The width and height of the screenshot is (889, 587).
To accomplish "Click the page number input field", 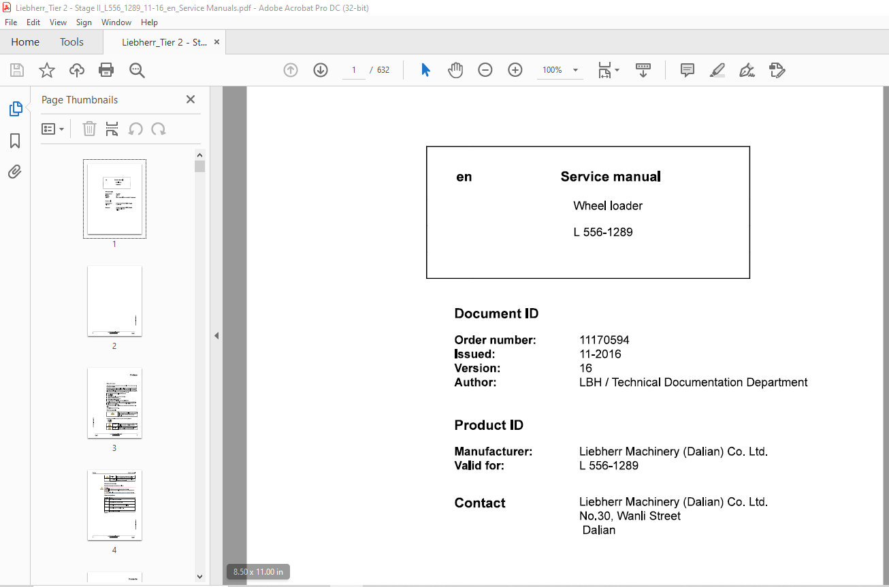I will pyautogui.click(x=354, y=70).
